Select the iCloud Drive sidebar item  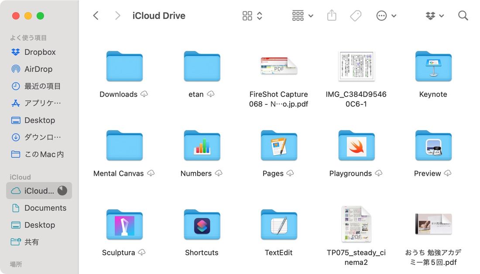pos(39,190)
